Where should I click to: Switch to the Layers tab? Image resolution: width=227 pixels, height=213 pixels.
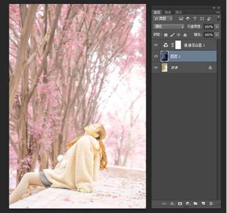pos(157,12)
